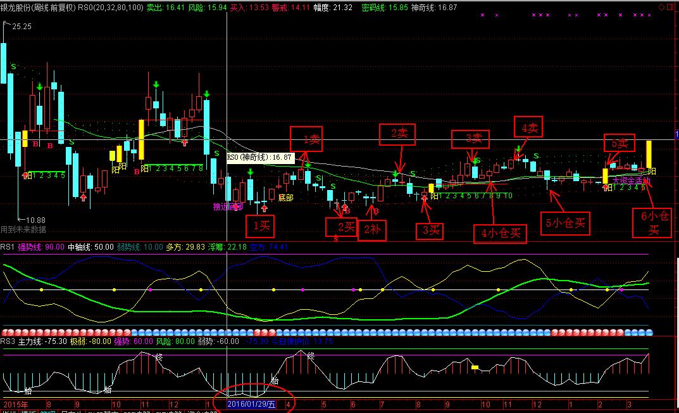
Task: Click the magenta 接近底部 signal label
Action: tap(228, 206)
